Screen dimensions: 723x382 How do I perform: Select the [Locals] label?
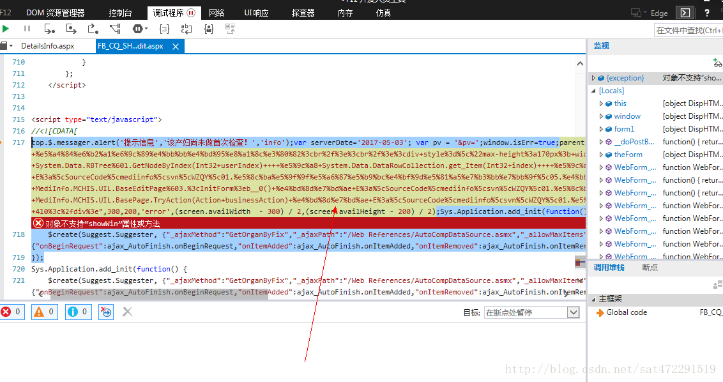pyautogui.click(x=611, y=91)
